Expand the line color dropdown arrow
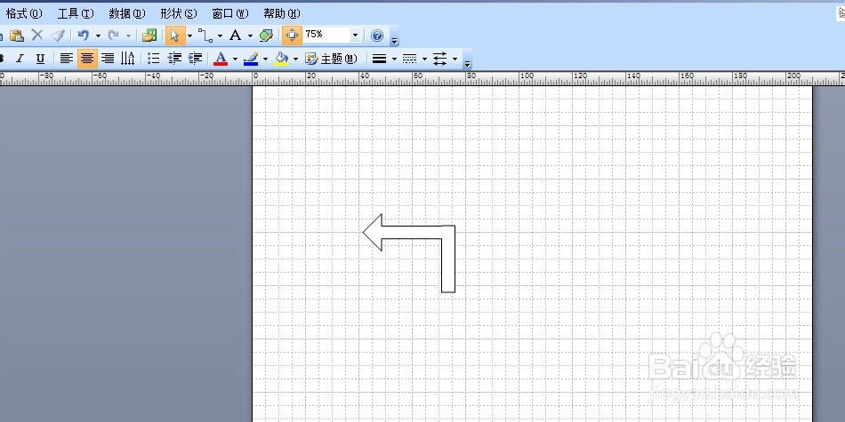 265,60
